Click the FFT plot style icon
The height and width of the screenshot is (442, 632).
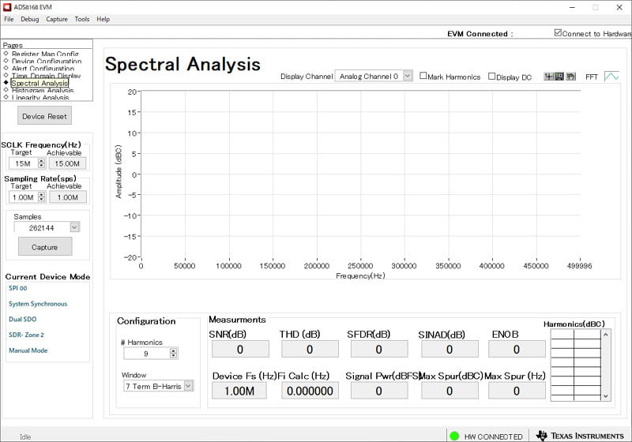click(611, 76)
